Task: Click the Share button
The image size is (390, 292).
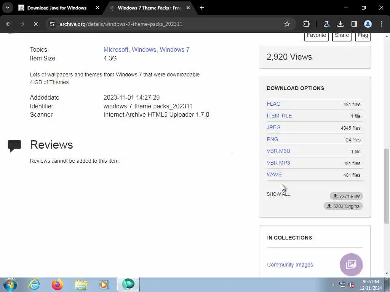Action: click(342, 36)
